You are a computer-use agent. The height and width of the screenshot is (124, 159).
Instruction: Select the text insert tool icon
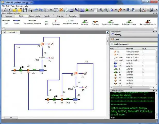pyautogui.click(x=10, y=10)
